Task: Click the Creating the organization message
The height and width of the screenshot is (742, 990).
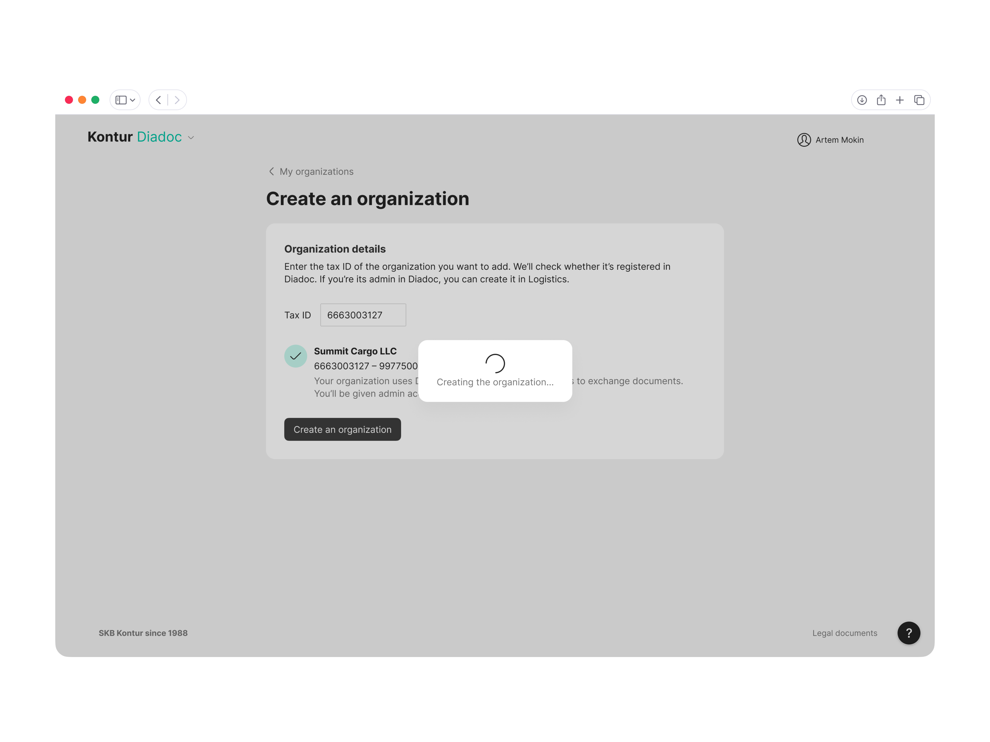Action: tap(495, 382)
